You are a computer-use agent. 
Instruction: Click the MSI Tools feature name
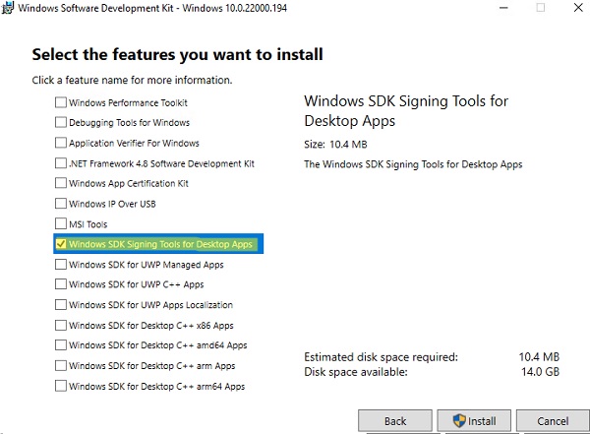pyautogui.click(x=88, y=224)
